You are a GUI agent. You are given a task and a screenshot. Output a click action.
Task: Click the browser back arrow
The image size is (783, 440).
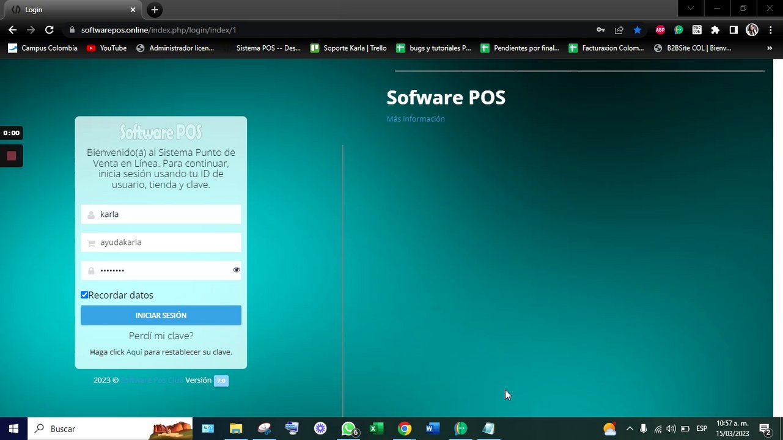12,30
